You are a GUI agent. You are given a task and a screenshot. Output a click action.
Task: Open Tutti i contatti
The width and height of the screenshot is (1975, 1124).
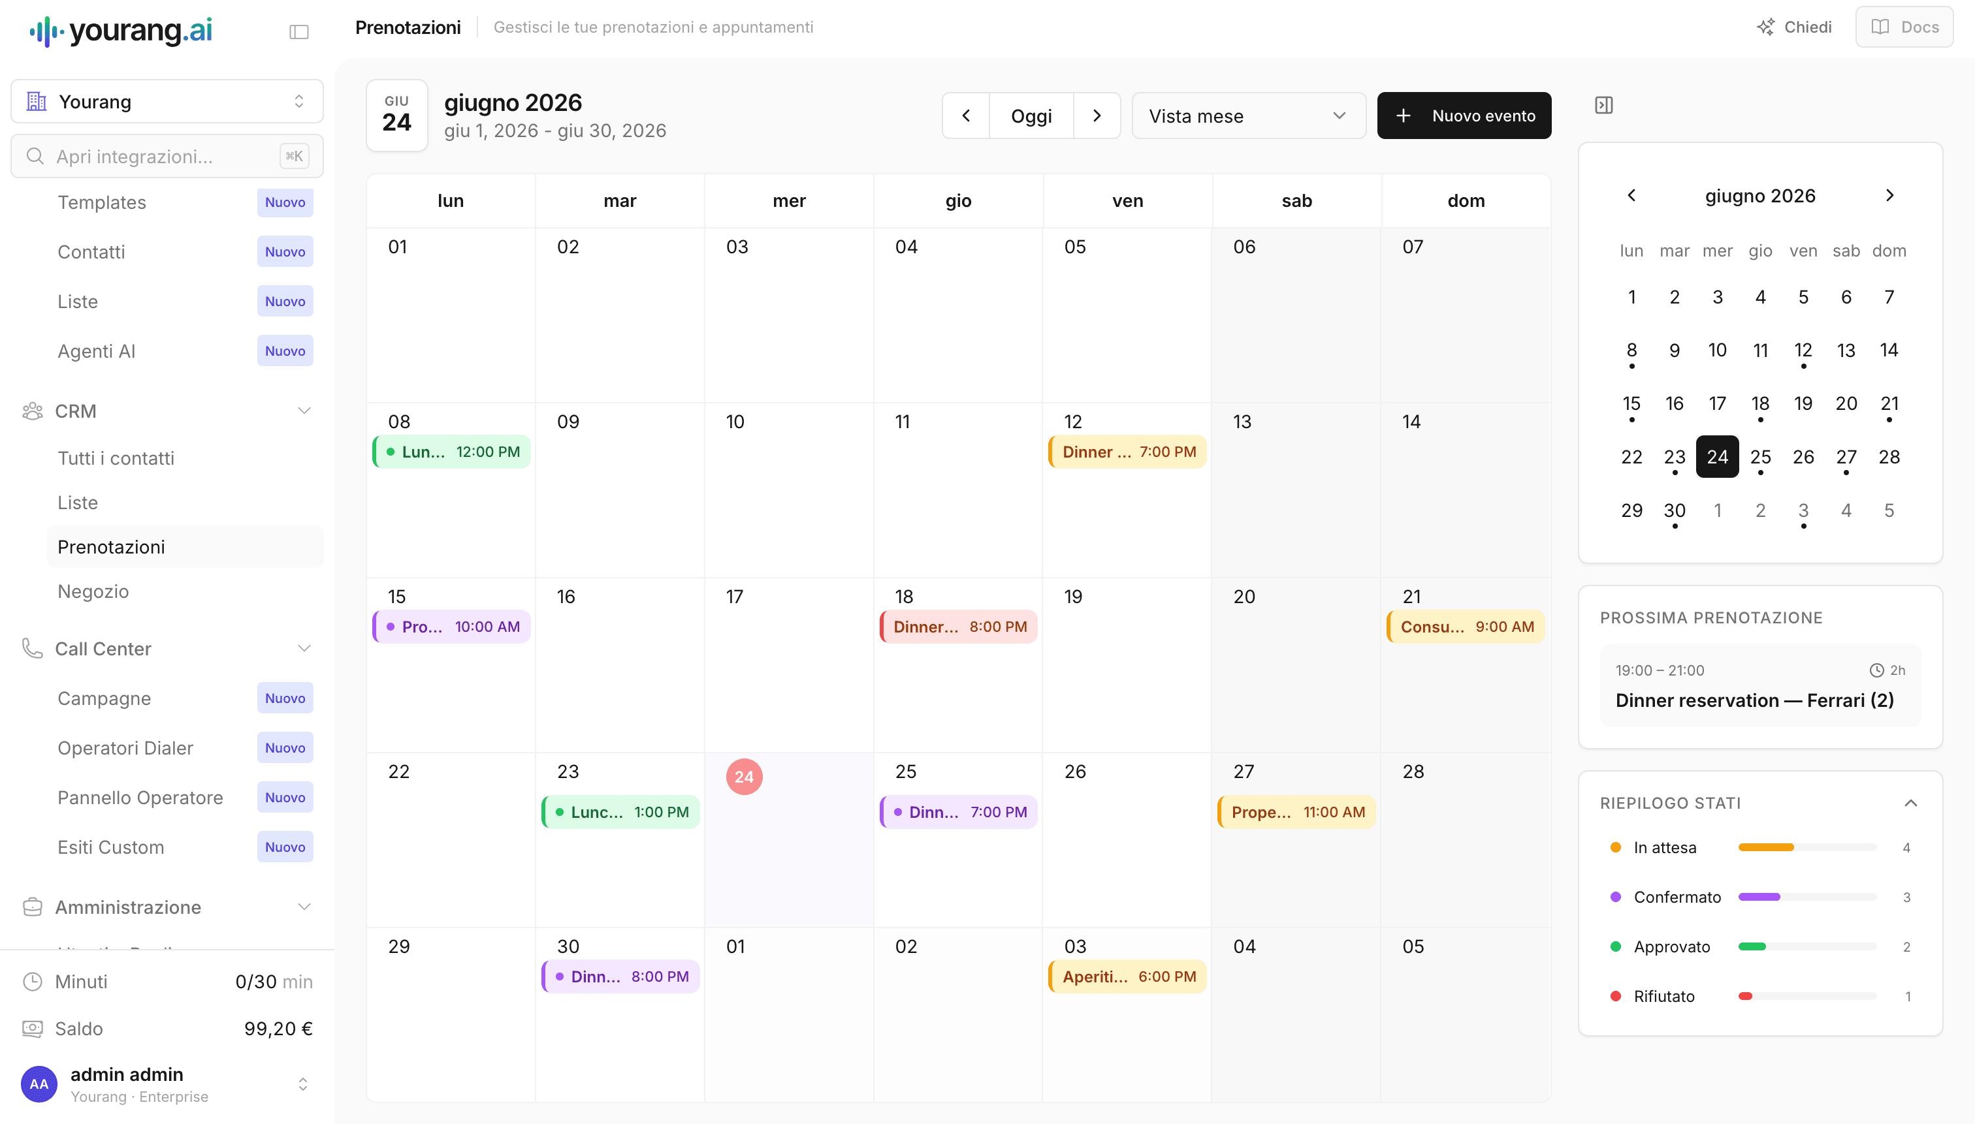coord(116,458)
